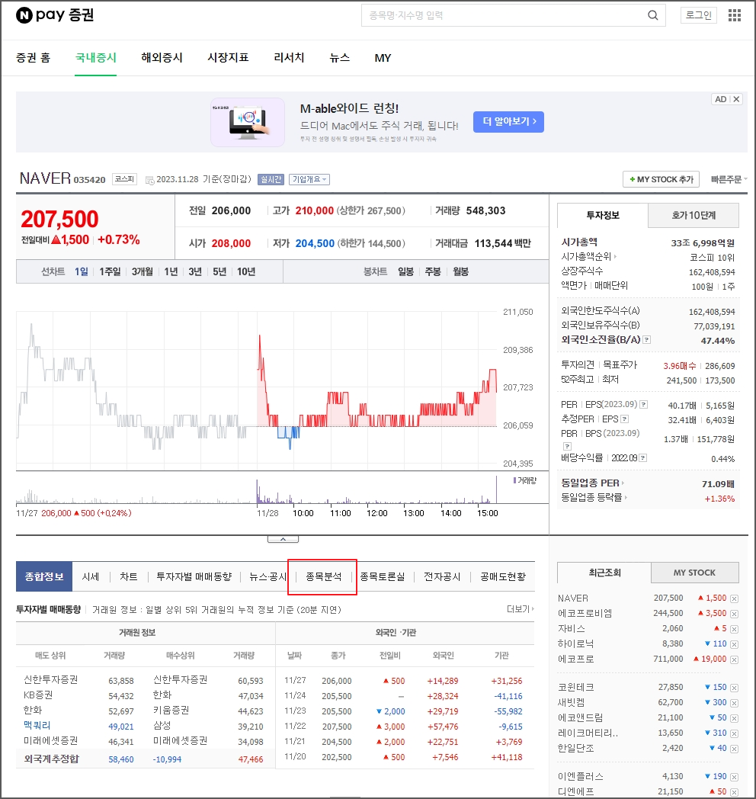Image resolution: width=756 pixels, height=799 pixels.
Task: Set line chart to 1년
Action: [x=171, y=271]
